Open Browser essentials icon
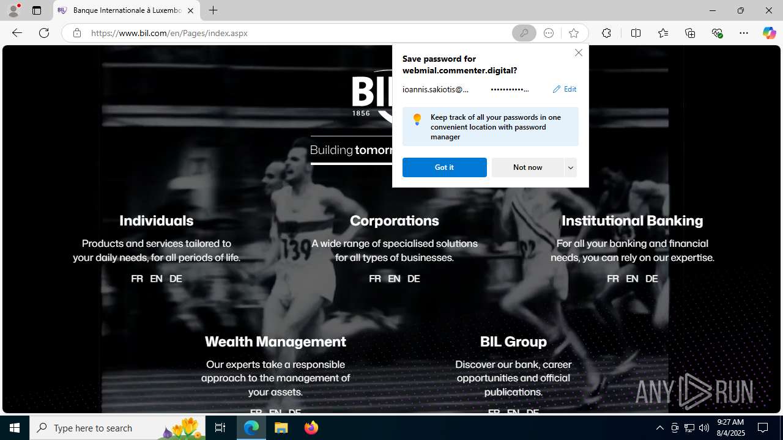Viewport: 783px width, 440px height. click(717, 33)
